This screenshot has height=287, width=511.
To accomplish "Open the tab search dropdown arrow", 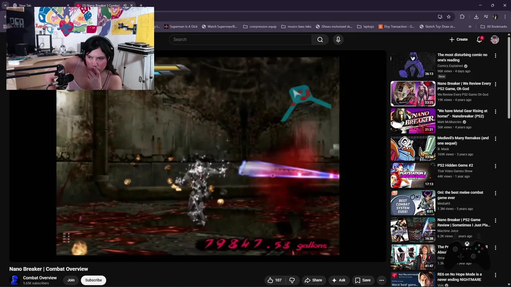I will point(5,6).
